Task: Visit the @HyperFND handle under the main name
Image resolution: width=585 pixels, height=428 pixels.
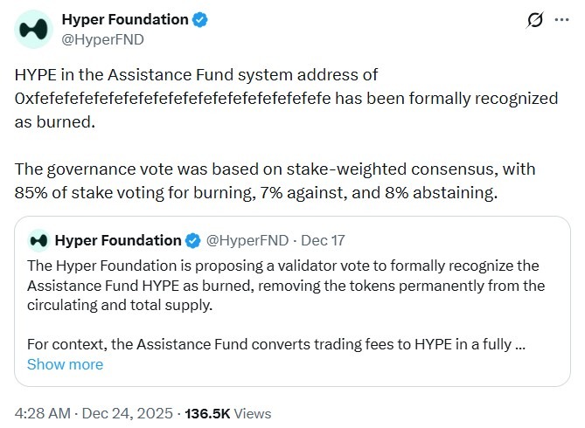Action: coord(102,38)
